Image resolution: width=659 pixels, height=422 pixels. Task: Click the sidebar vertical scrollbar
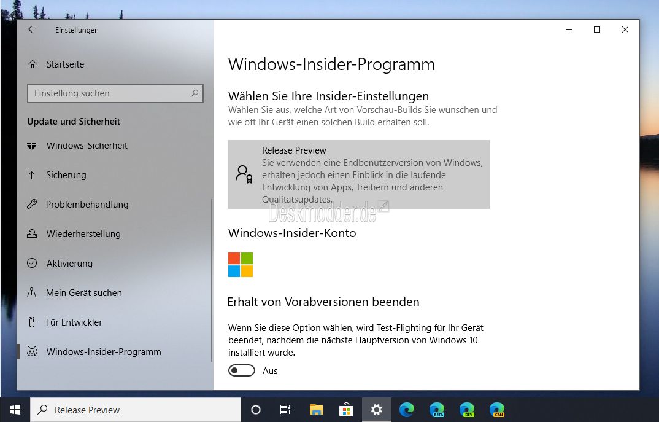click(212, 279)
